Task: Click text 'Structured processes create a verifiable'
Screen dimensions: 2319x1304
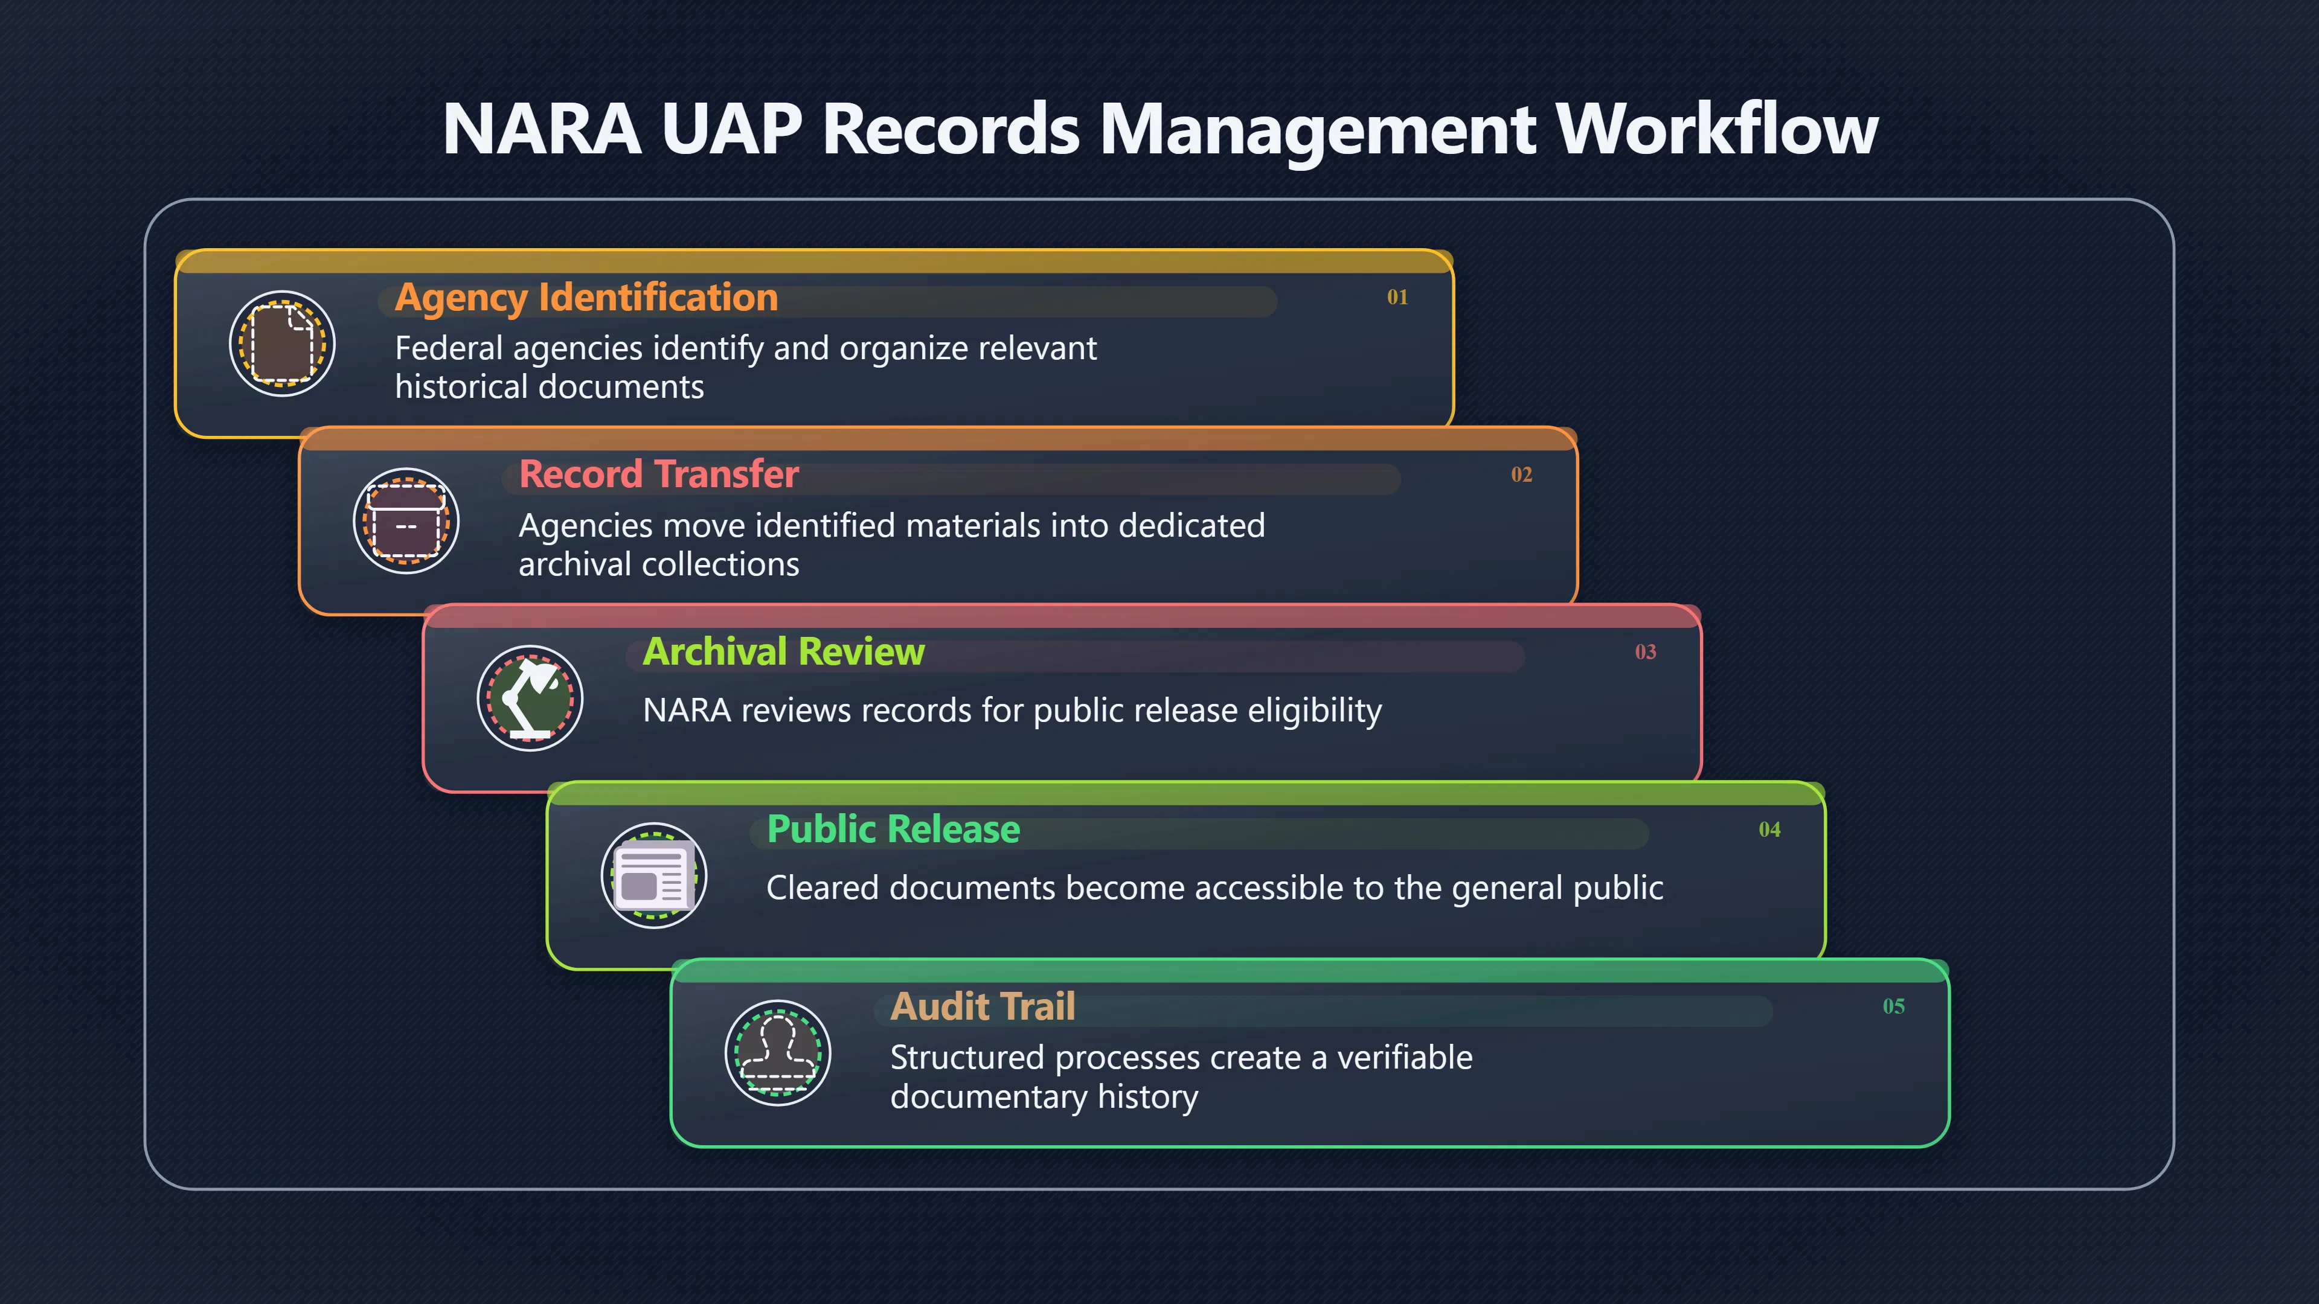Action: 1181,1058
